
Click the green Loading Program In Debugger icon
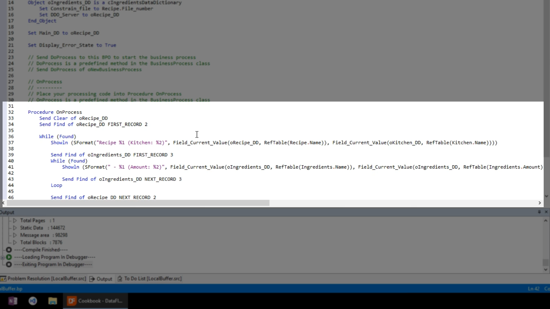pos(9,257)
